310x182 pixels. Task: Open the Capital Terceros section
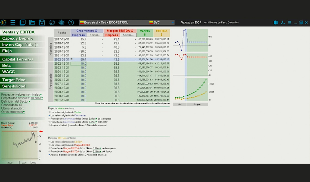point(22,59)
